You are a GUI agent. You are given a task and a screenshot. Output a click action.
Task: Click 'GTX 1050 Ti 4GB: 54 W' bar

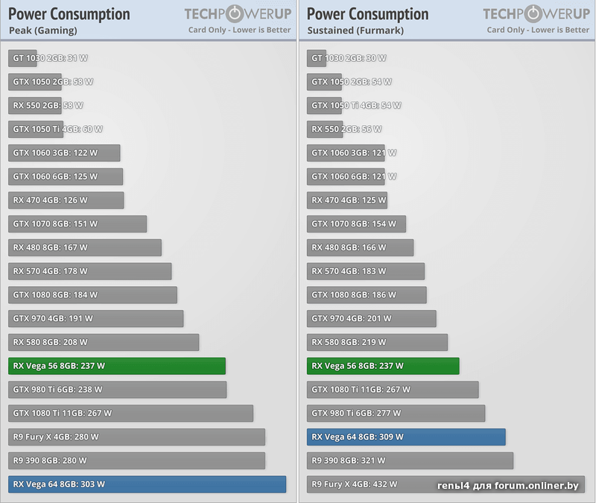(324, 105)
